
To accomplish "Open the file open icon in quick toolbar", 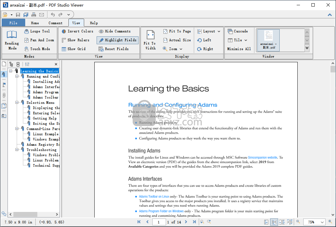I will tap(5, 14).
